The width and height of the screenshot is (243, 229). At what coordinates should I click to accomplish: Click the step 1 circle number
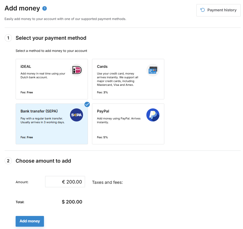coord(8,38)
